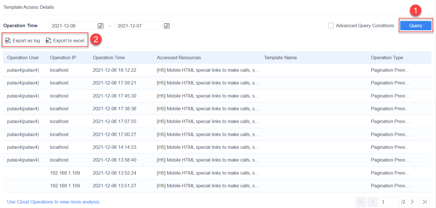Open the end date calendar picker icon
Image resolution: width=436 pixels, height=208 pixels.
167,26
